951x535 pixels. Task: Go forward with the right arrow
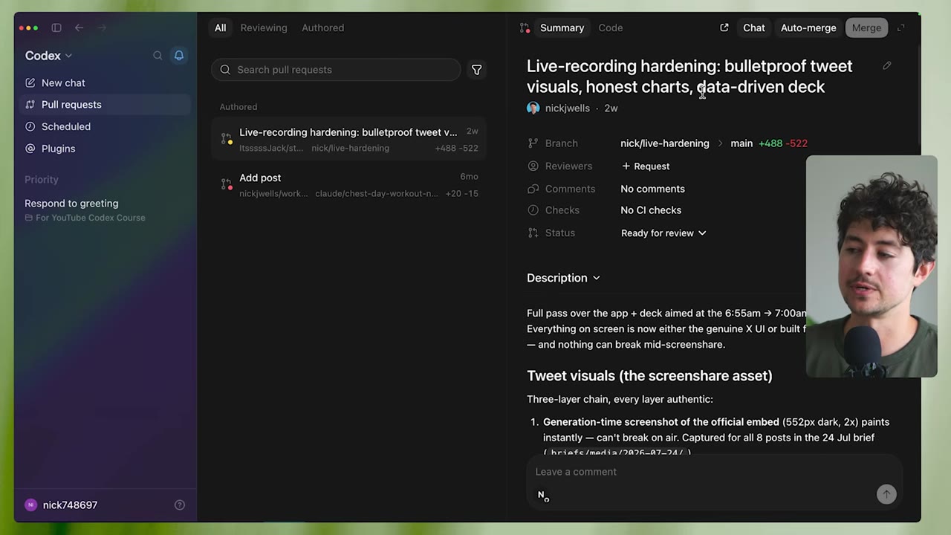pos(102,27)
